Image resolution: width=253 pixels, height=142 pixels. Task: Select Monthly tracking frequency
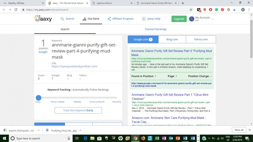pyautogui.click(x=117, y=102)
